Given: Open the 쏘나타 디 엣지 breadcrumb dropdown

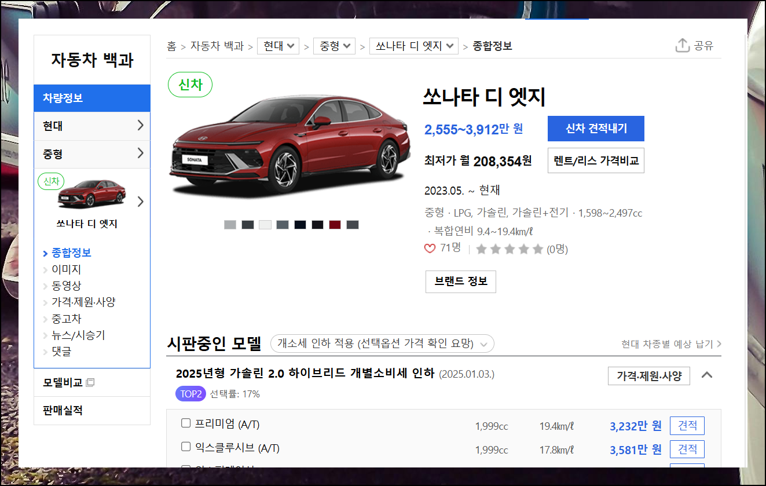Looking at the screenshot, I should click(414, 46).
